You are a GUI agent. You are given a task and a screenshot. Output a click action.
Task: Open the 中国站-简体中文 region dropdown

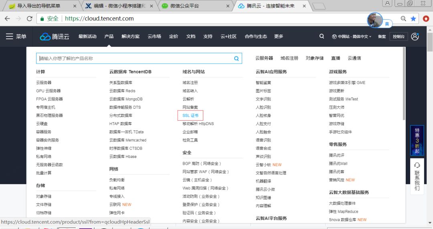coord(352,36)
